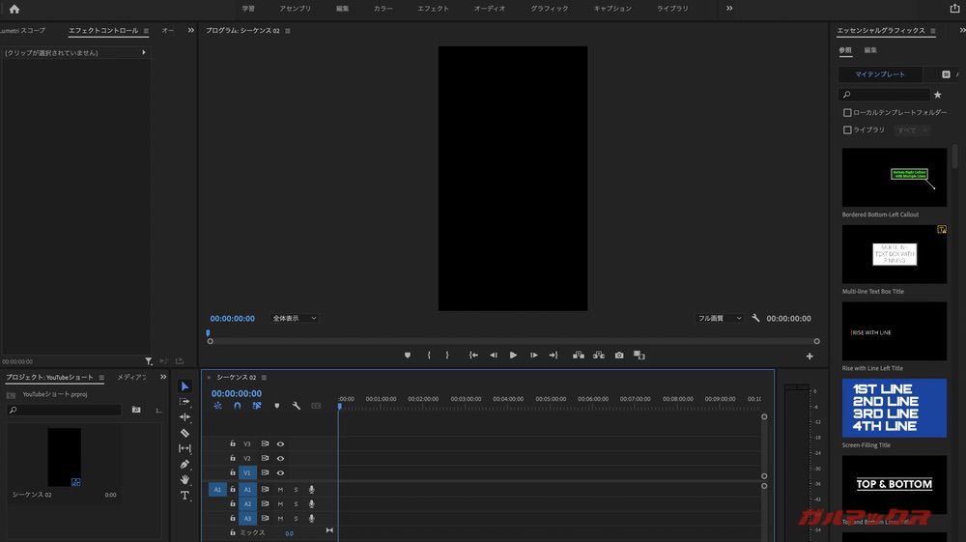Mute the A1 audio track

tap(280, 490)
